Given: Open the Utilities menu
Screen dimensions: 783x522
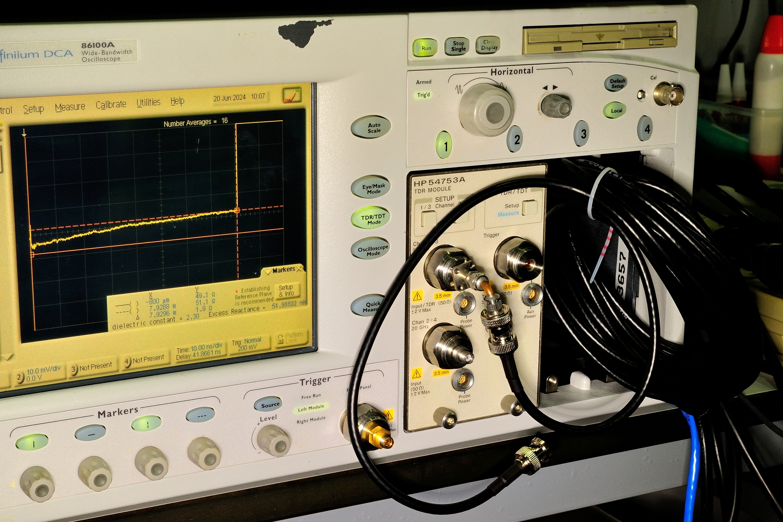Looking at the screenshot, I should point(148,102).
